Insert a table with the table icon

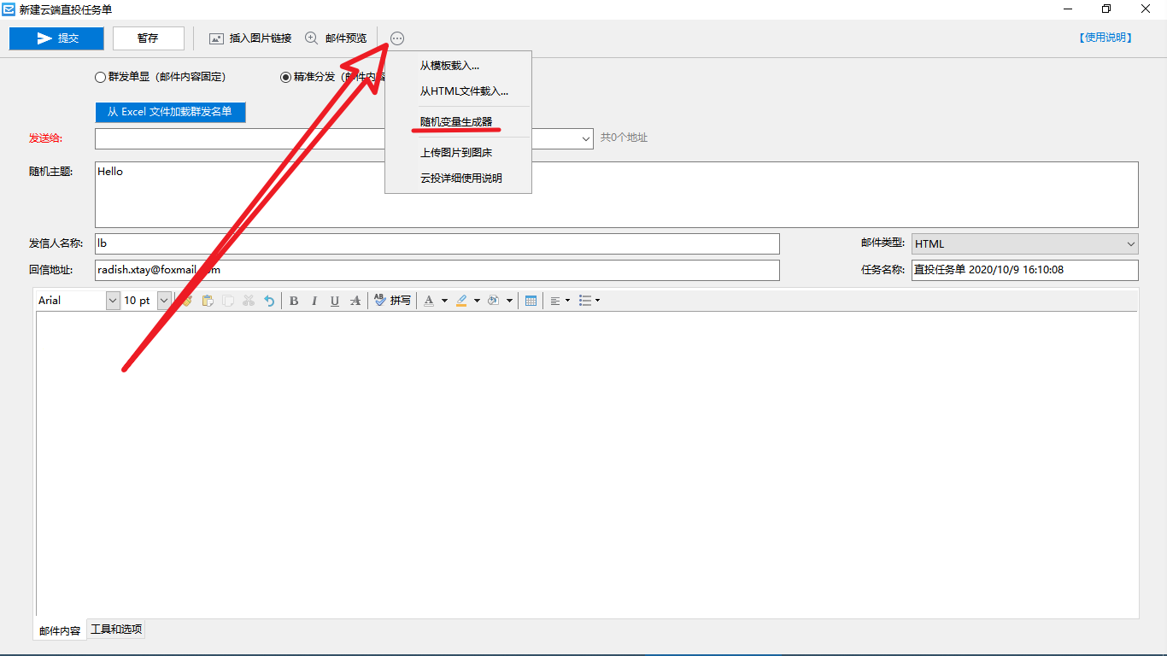click(x=531, y=301)
